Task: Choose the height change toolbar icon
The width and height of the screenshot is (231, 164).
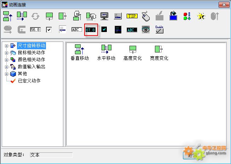Action: 50,16
